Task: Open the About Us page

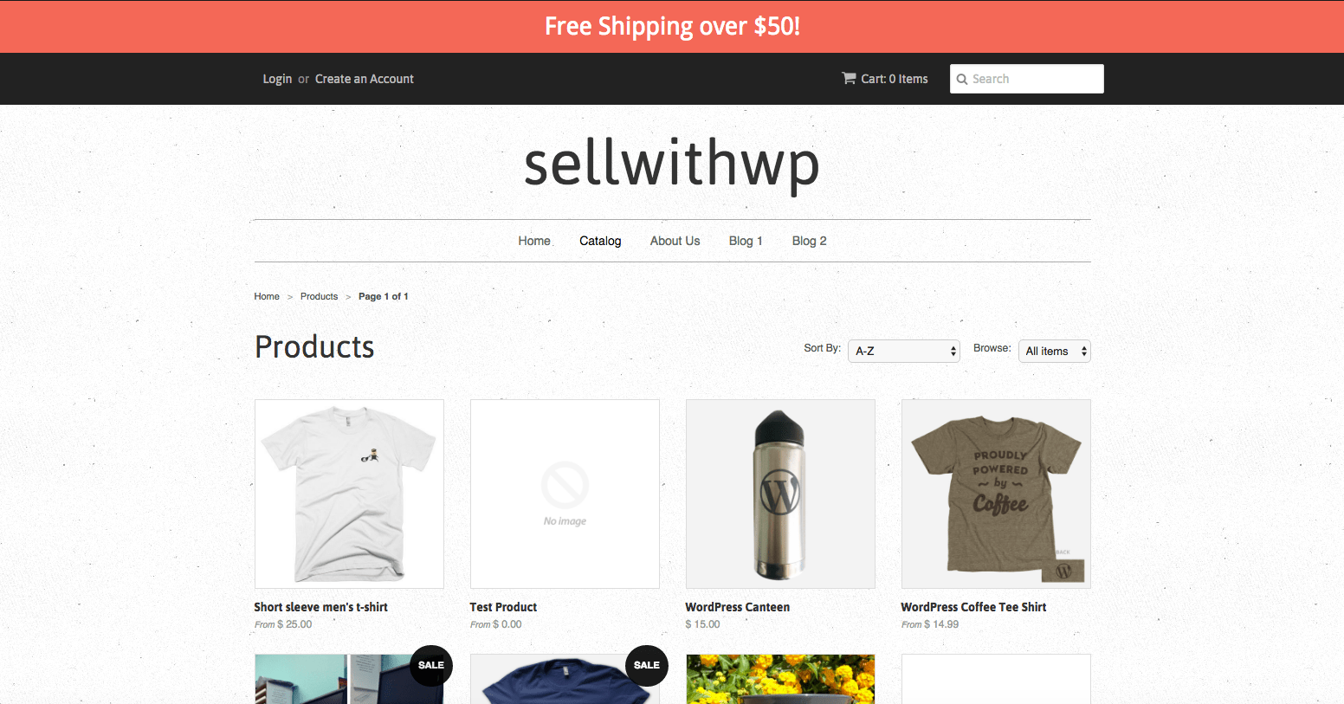Action: point(675,241)
